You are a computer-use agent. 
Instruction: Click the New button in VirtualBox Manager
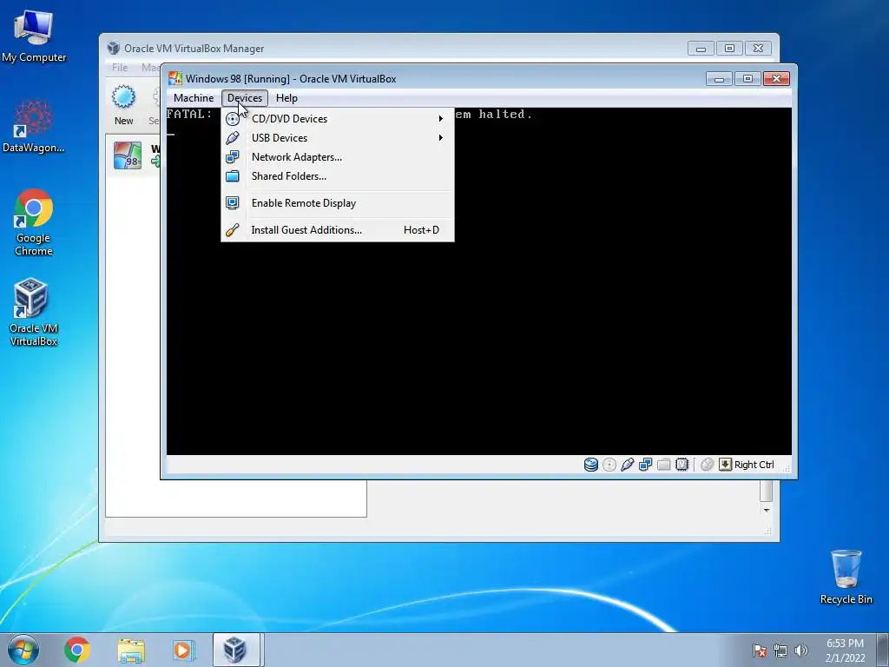(x=123, y=105)
